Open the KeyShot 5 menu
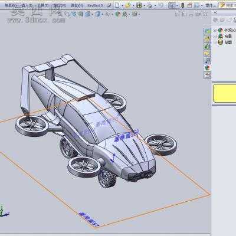Screen dimensions: 236x236 [x=95, y=5]
